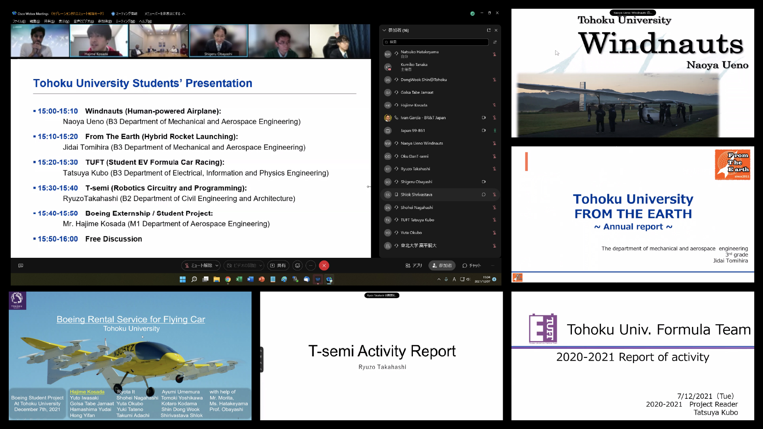Click the taskbar clock 15:04
This screenshot has height=429, width=763.
tap(482, 279)
